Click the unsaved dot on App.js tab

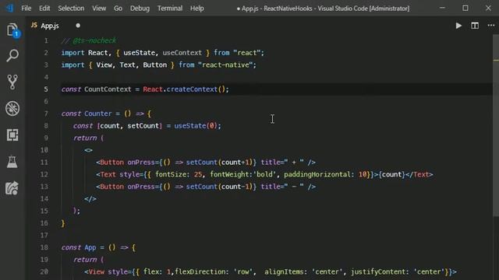tap(78, 26)
